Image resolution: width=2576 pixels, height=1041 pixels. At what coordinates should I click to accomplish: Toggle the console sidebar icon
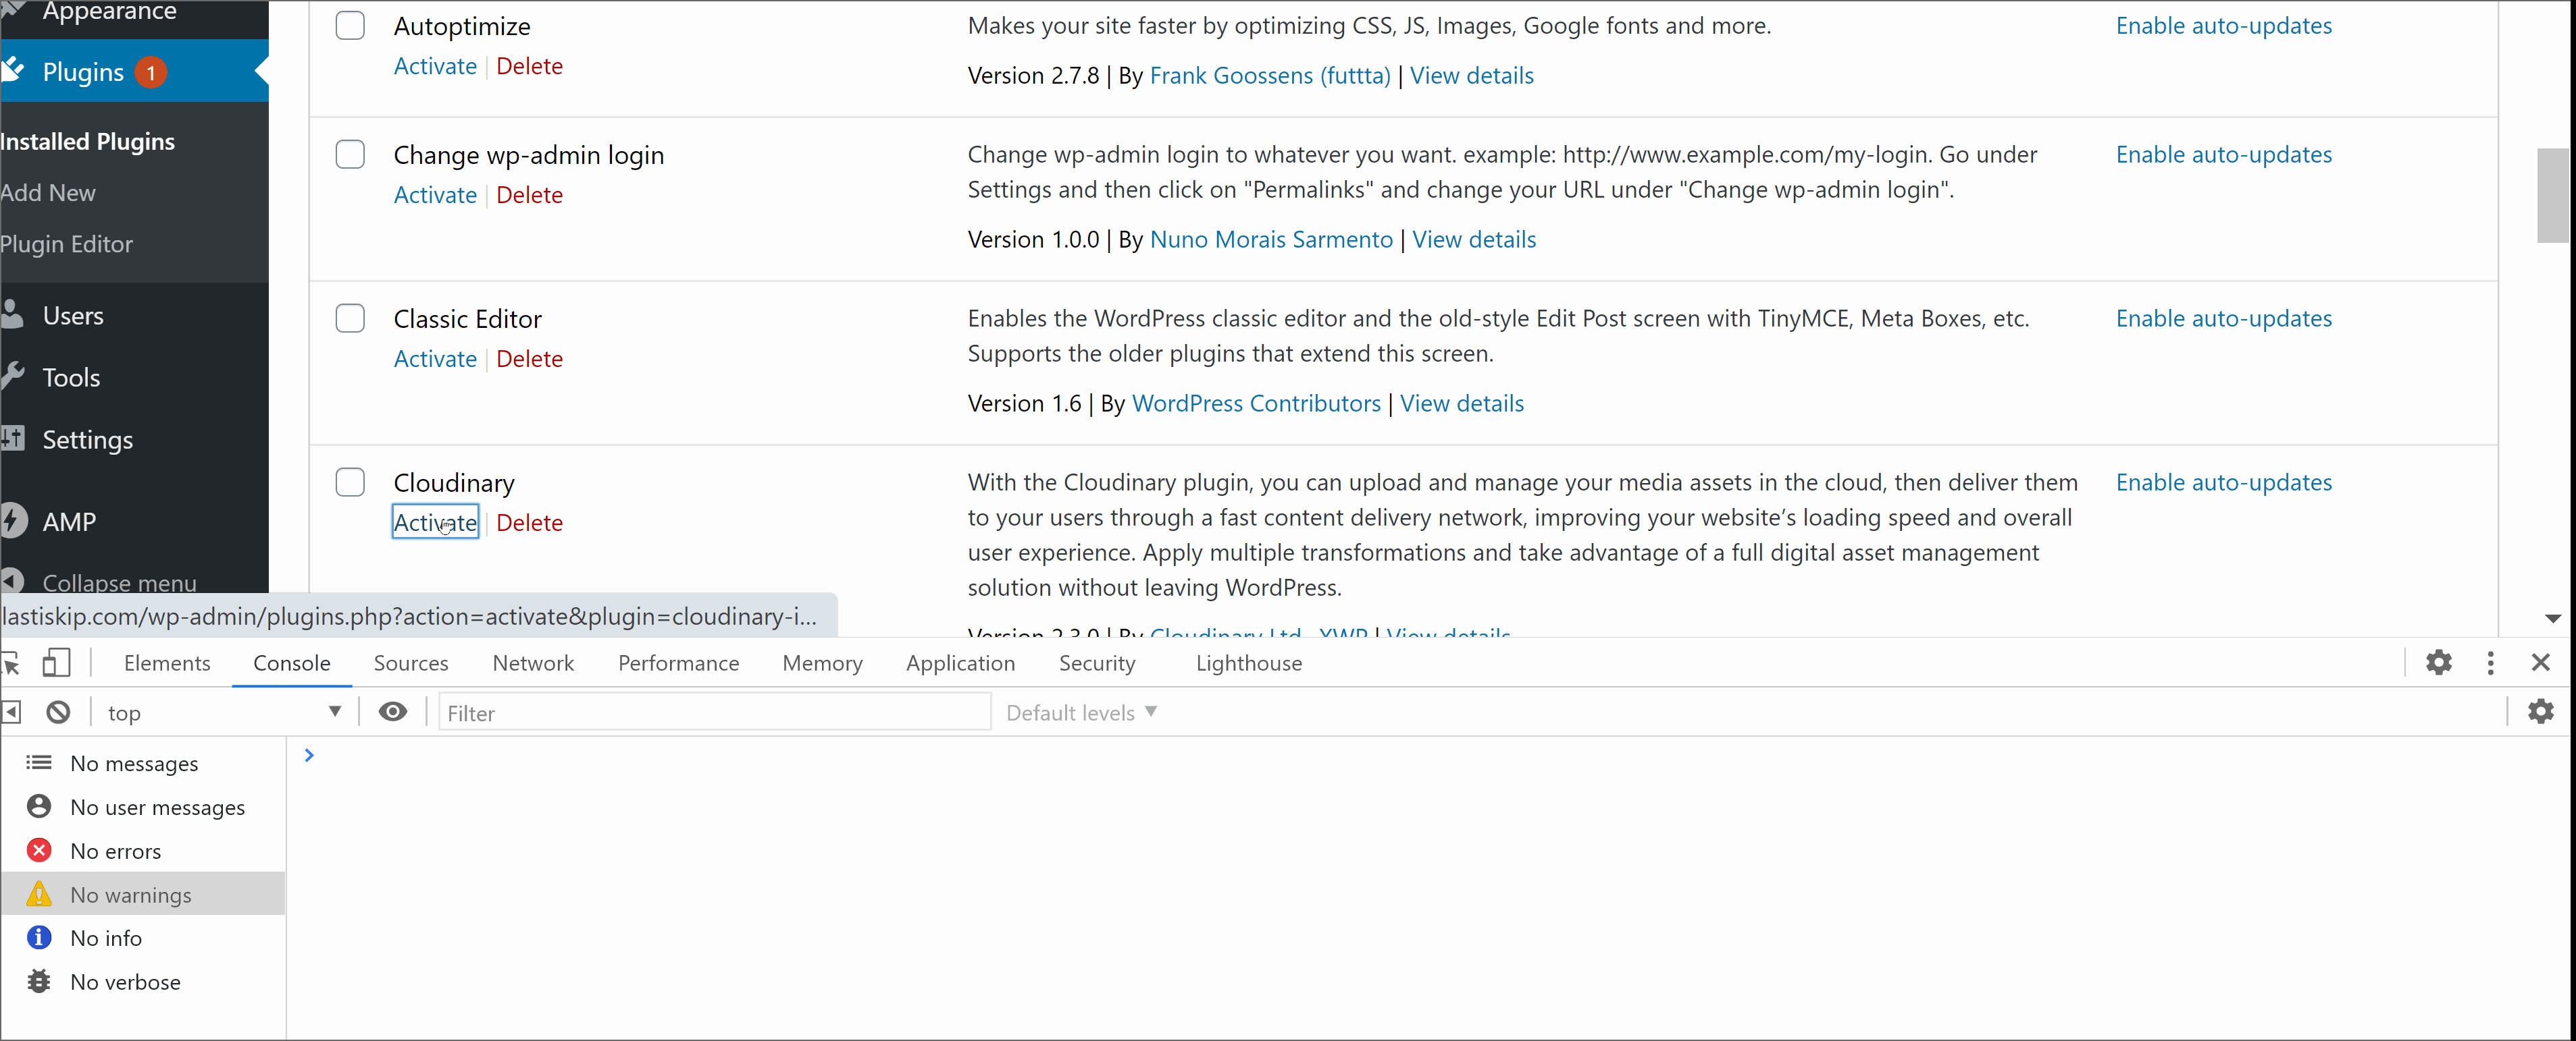11,712
